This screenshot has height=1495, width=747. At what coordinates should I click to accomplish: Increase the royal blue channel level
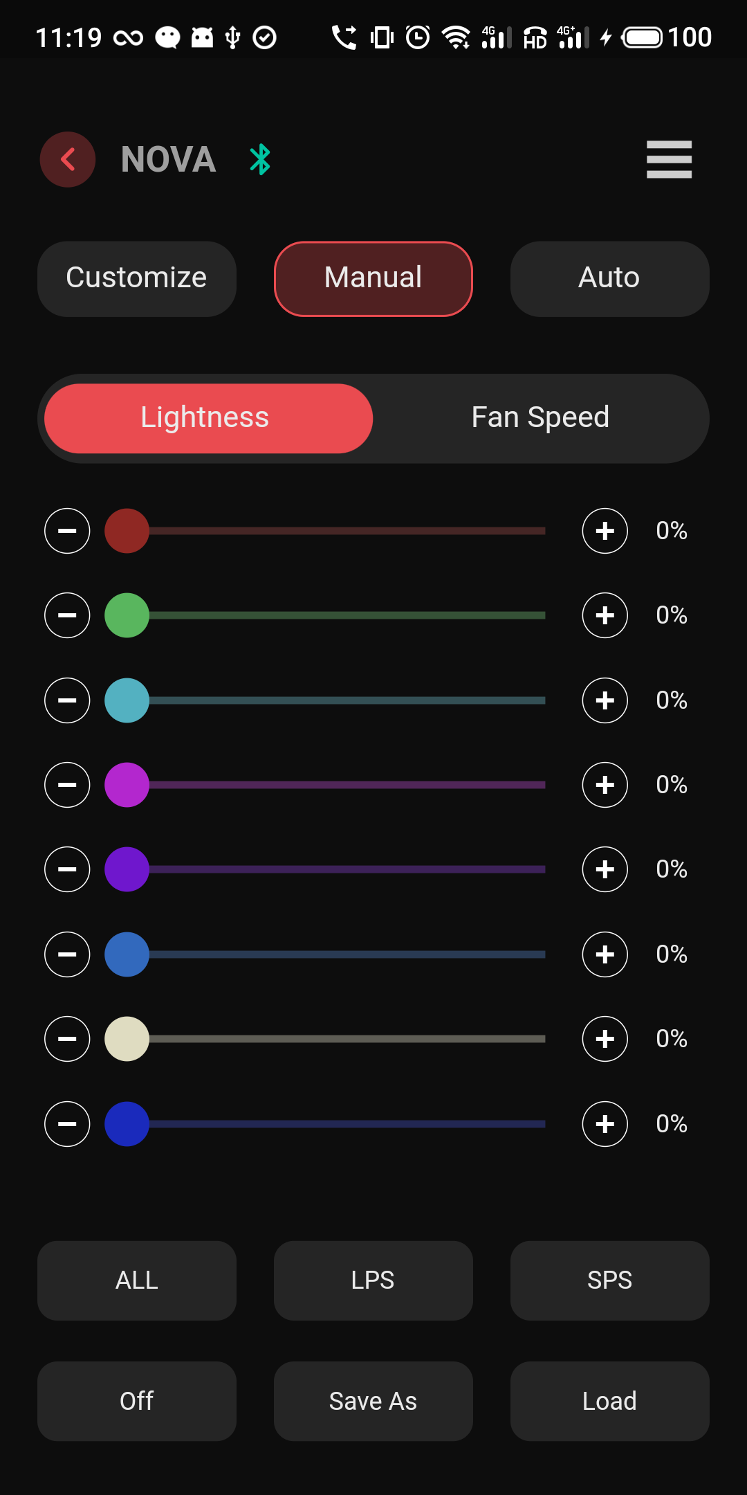tap(605, 1124)
